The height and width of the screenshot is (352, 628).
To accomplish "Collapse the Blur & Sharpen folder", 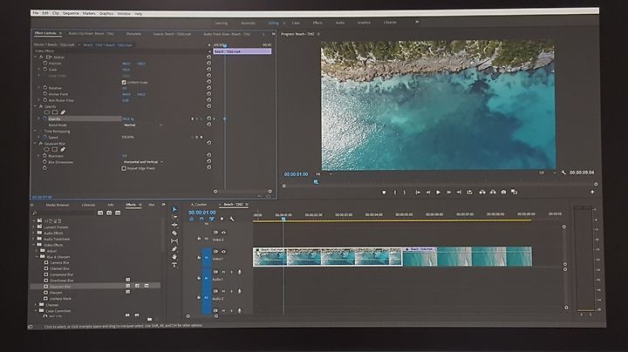I will [x=37, y=257].
